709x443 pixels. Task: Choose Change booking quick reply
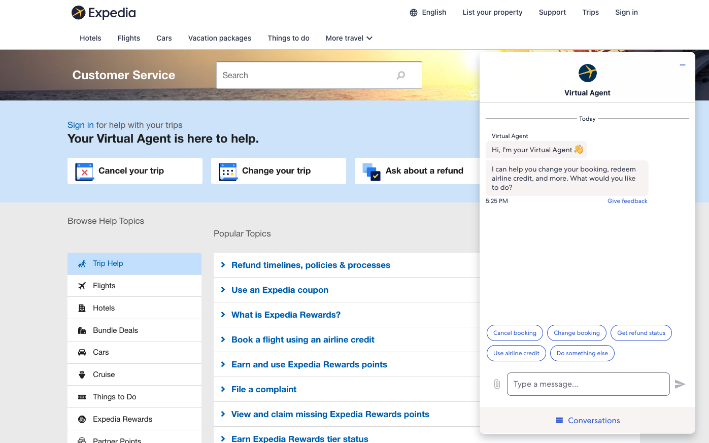tap(577, 333)
